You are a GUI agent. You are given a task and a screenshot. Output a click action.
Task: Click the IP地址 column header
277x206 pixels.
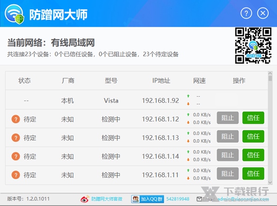tap(161, 80)
